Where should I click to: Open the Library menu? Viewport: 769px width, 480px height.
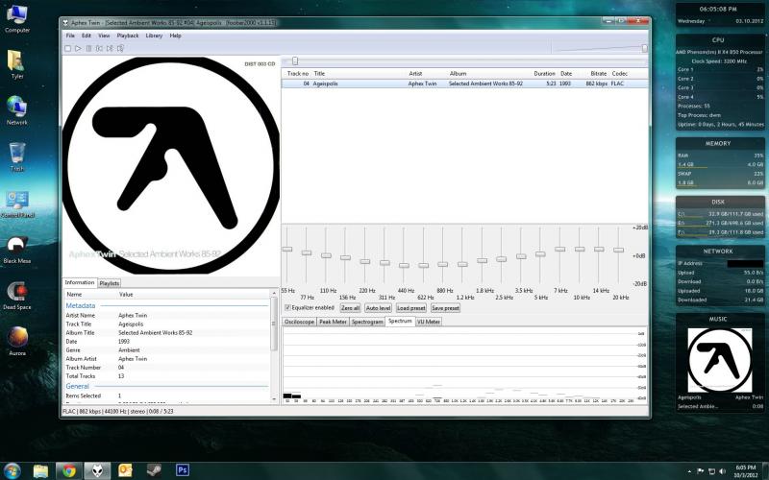pos(154,36)
